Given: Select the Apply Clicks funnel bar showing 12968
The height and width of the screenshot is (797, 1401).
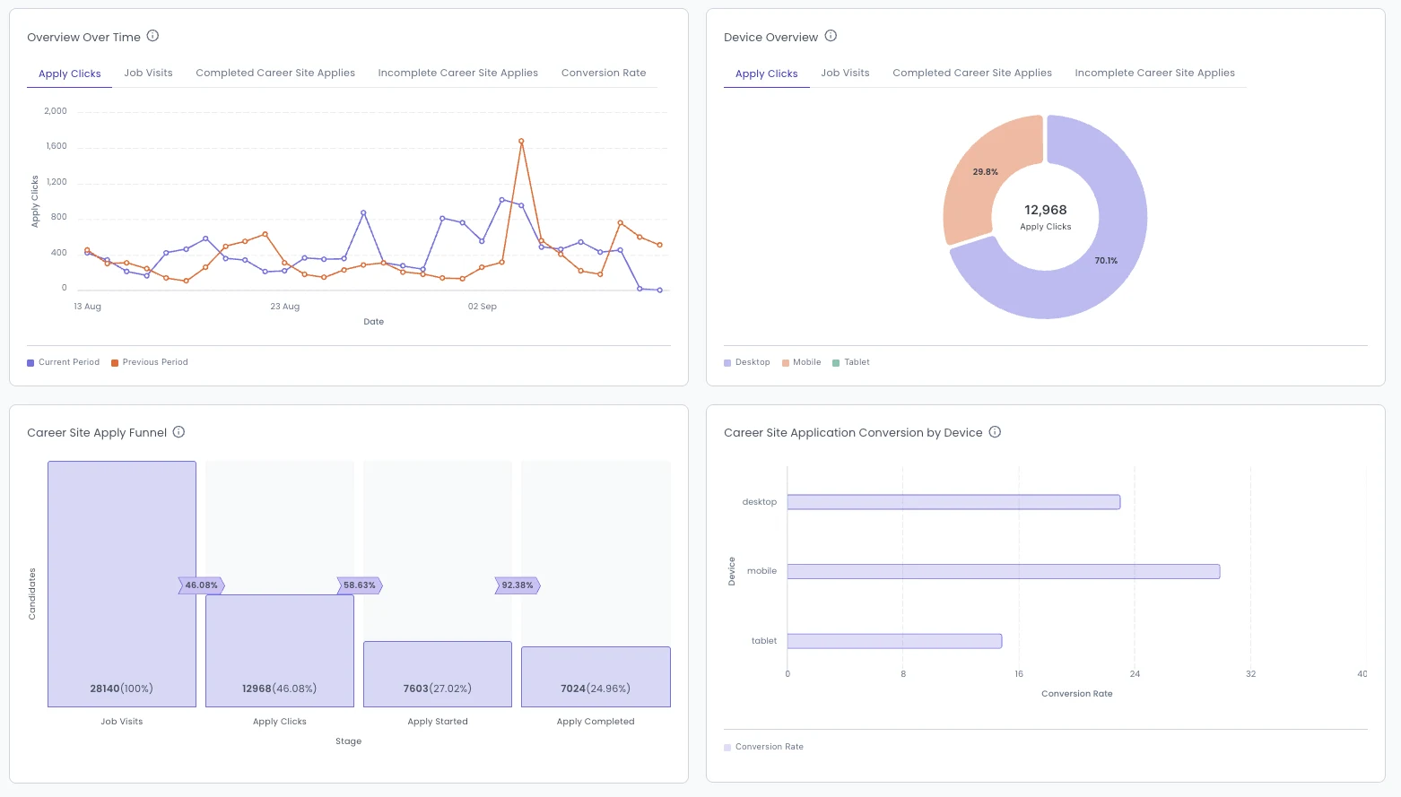Looking at the screenshot, I should click(x=280, y=651).
